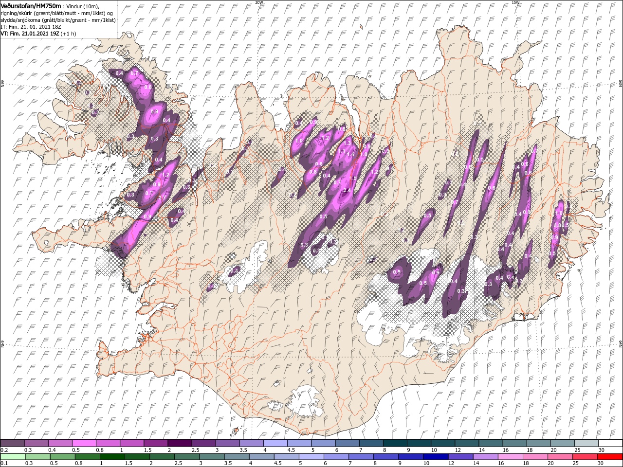Pick the darkest purple 2 swatch in top legend row
The image size is (623, 467).
click(179, 443)
